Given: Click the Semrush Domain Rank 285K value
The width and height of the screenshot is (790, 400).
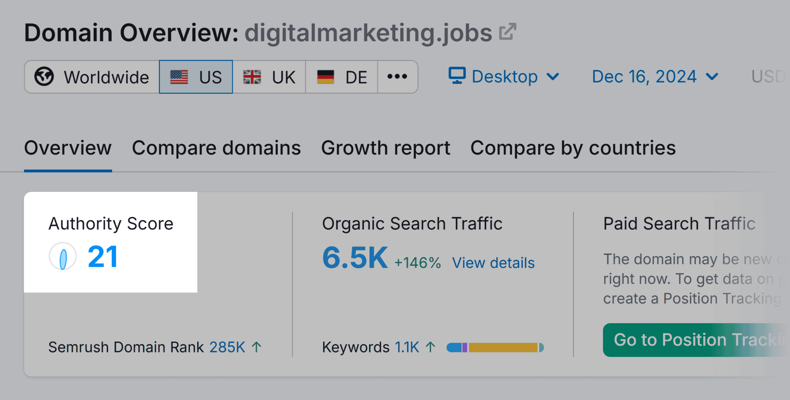Looking at the screenshot, I should (227, 347).
